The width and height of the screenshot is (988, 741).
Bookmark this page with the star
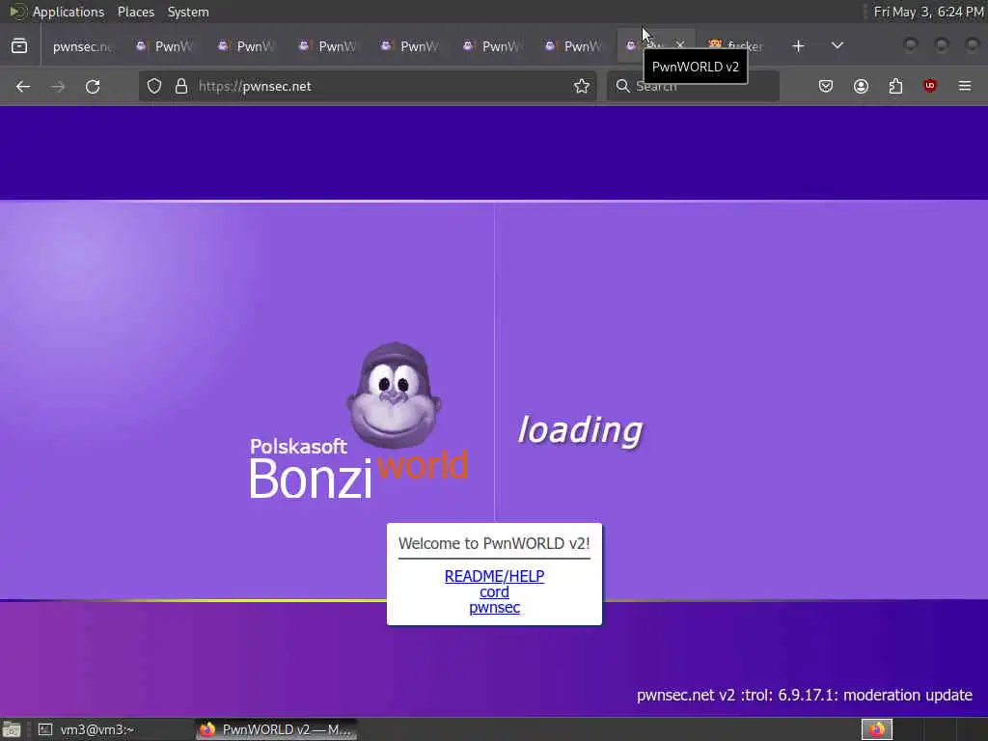[x=582, y=86]
